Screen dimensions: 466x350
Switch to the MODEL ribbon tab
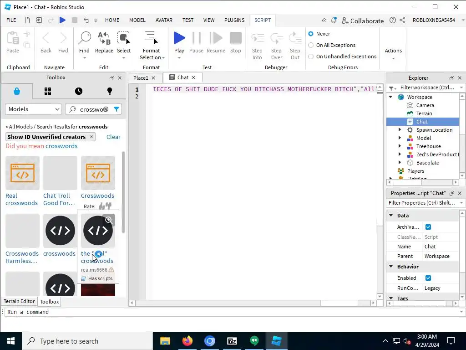click(137, 20)
